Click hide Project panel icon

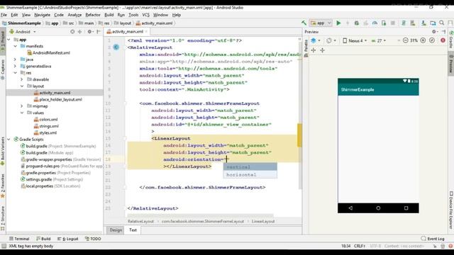(x=99, y=32)
